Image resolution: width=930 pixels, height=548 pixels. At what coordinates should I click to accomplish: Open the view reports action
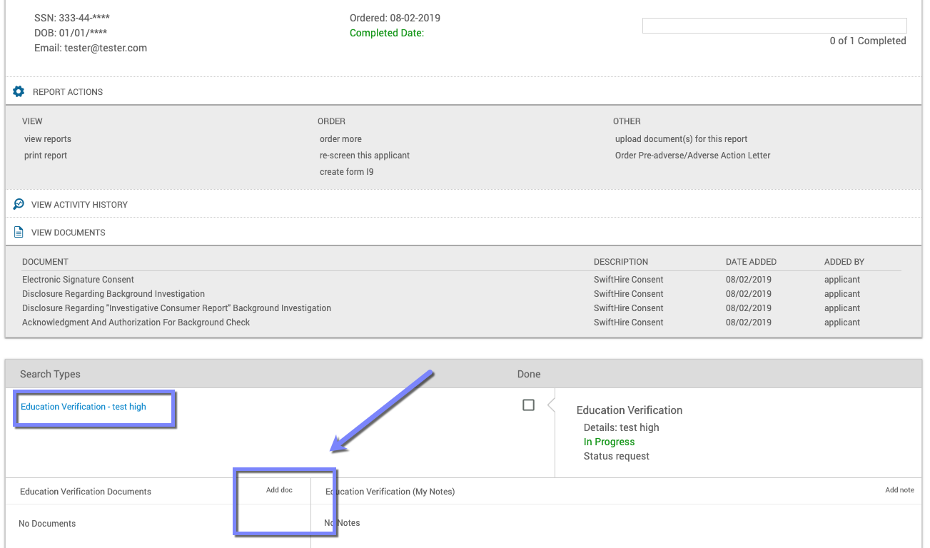pos(48,139)
